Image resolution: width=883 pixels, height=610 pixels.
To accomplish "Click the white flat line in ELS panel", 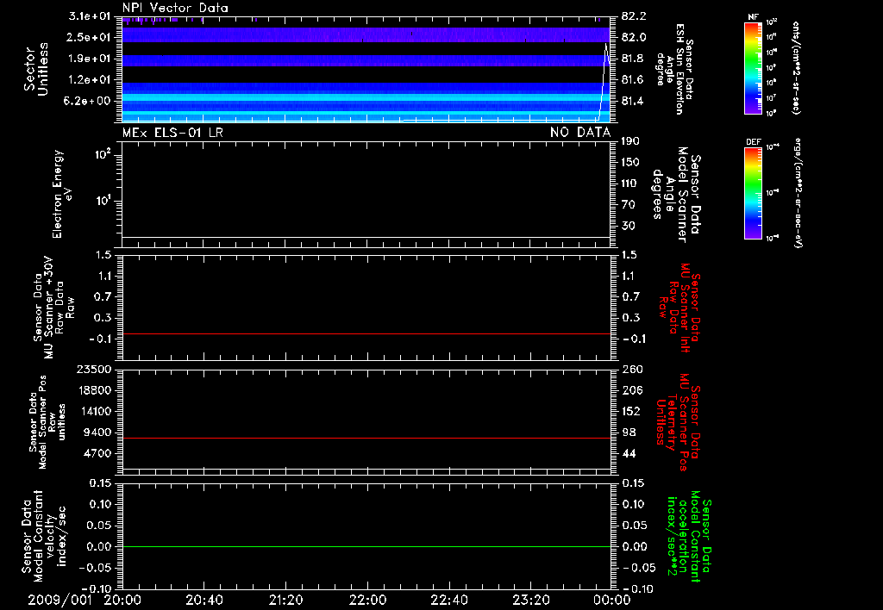I will coord(366,237).
